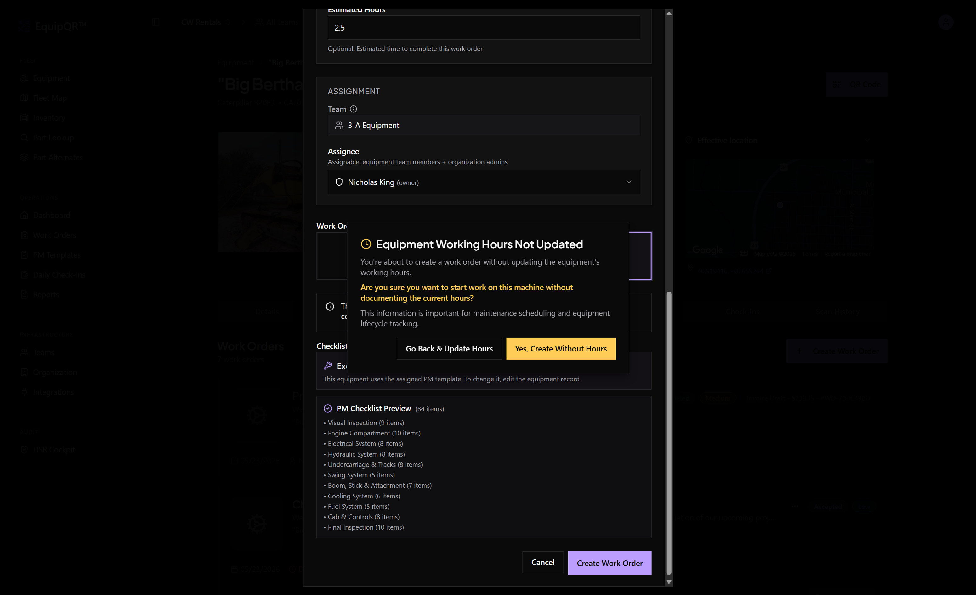Image resolution: width=976 pixels, height=595 pixels.
Task: Click the people icon in 3-A Equipment field
Action: (x=339, y=126)
